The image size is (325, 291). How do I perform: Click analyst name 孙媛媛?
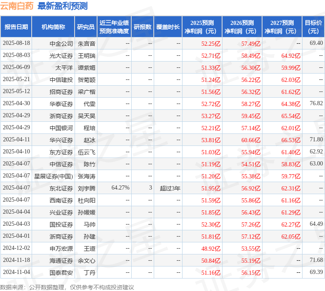click(86, 212)
